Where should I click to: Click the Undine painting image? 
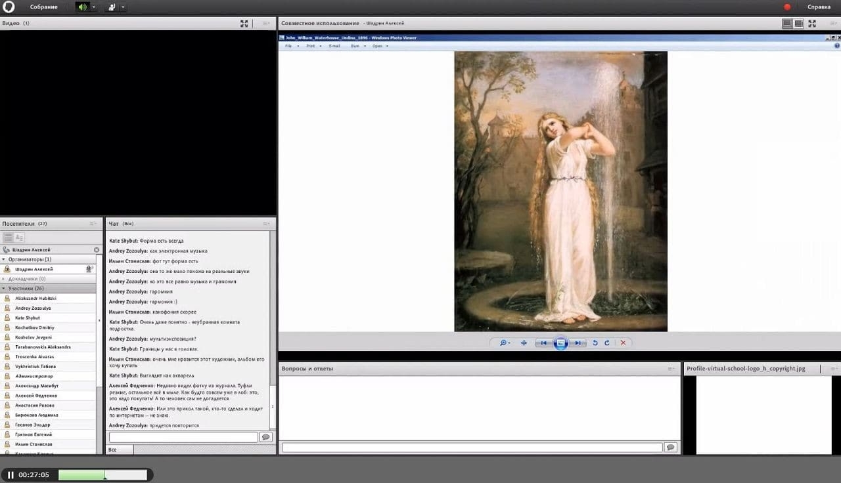click(x=560, y=191)
